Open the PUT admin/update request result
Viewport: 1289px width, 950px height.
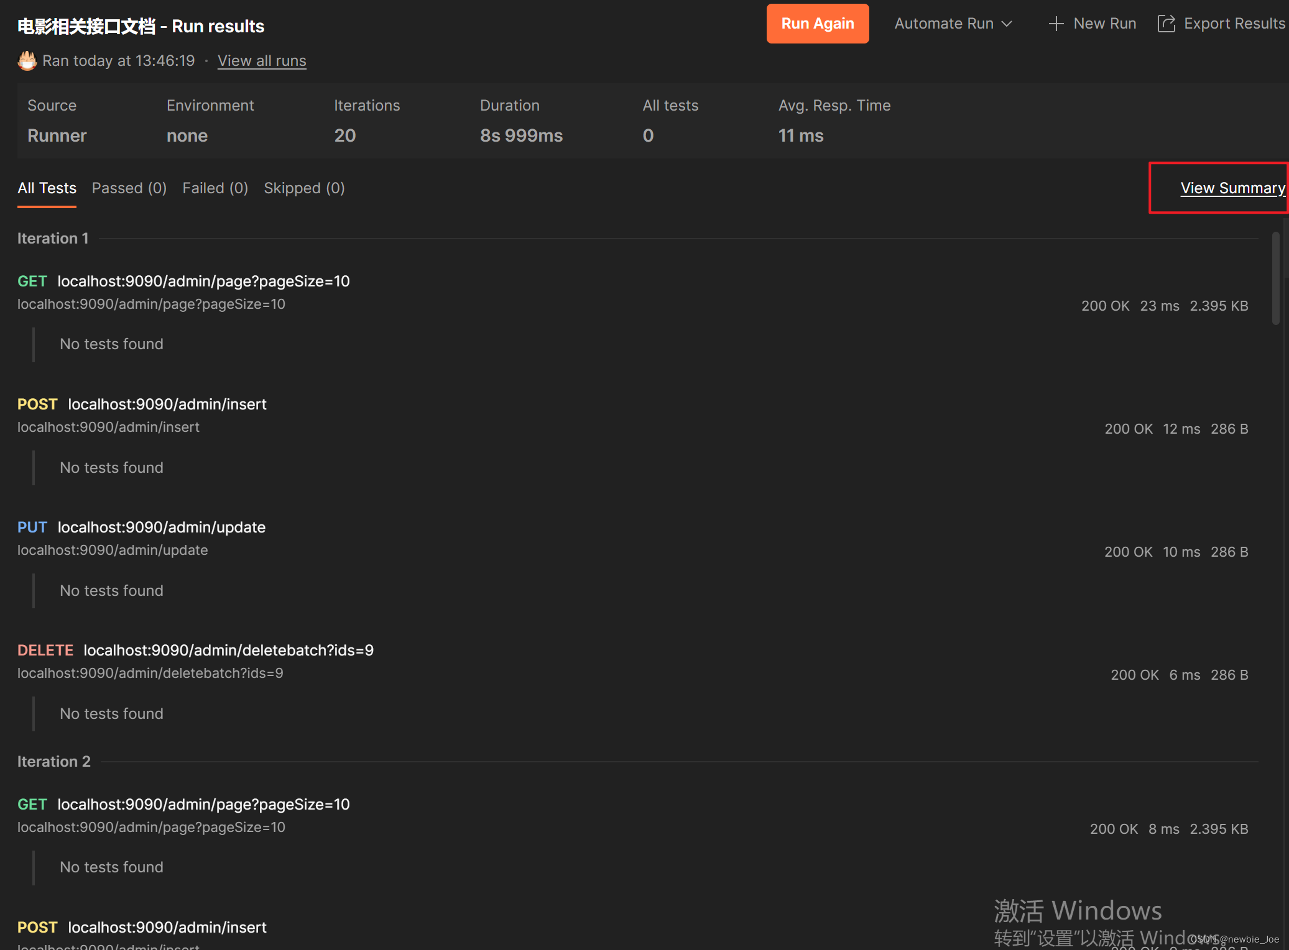click(x=161, y=528)
